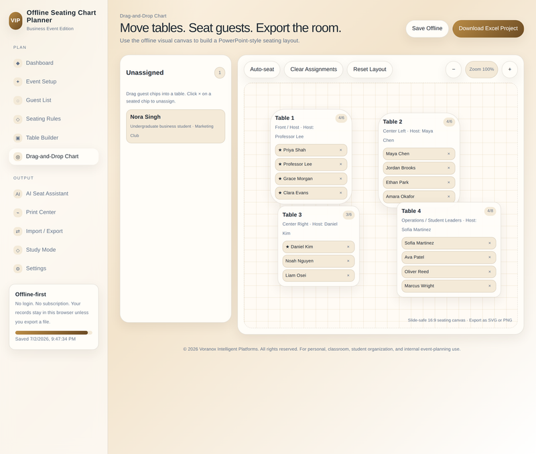Click the Seating Rules sidebar icon
This screenshot has width=536, height=454.
(x=18, y=119)
